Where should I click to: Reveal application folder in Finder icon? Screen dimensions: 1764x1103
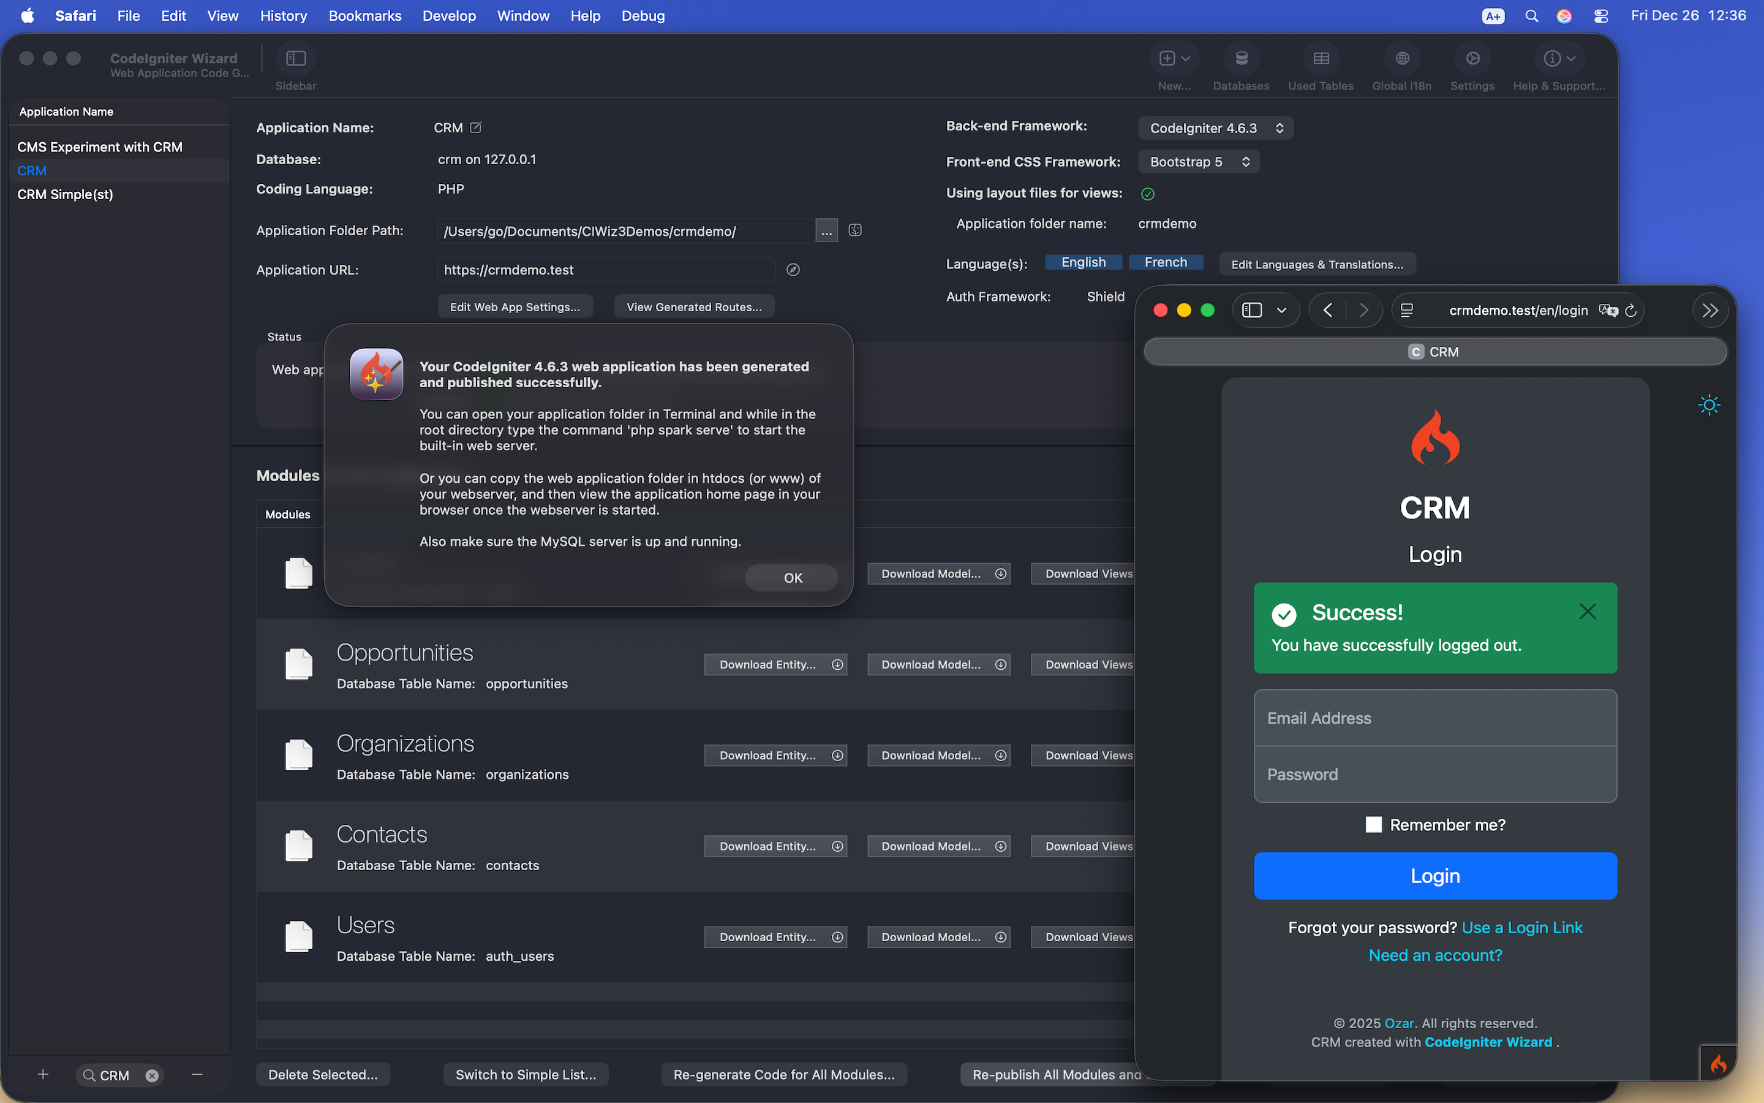click(x=855, y=230)
